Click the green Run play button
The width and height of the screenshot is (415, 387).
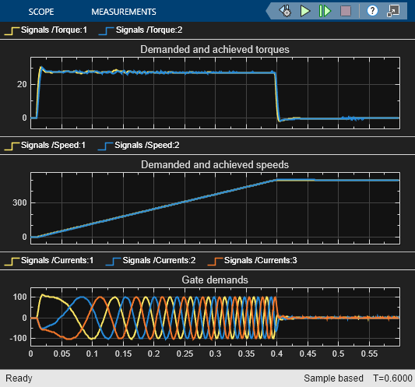[x=305, y=11]
